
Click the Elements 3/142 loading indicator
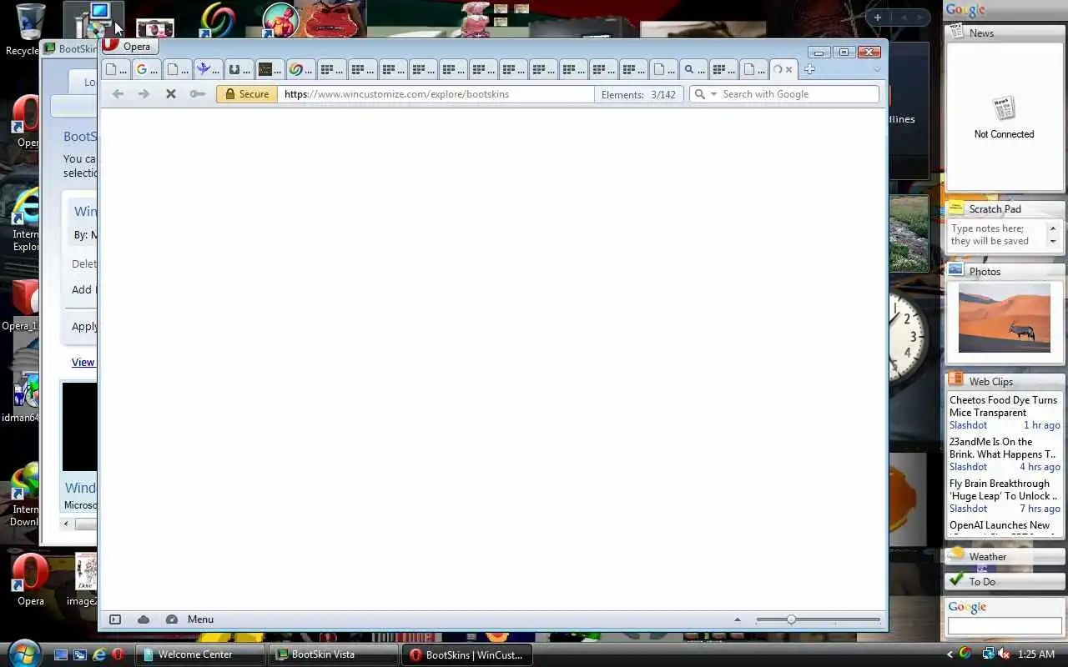click(638, 94)
